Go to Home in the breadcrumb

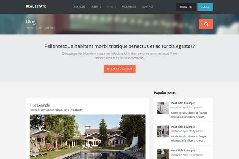coord(29,28)
